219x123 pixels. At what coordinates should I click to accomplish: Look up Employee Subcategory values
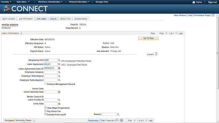pos(59,76)
